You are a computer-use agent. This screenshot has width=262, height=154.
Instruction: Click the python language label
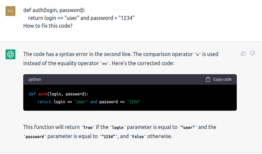pyautogui.click(x=35, y=79)
